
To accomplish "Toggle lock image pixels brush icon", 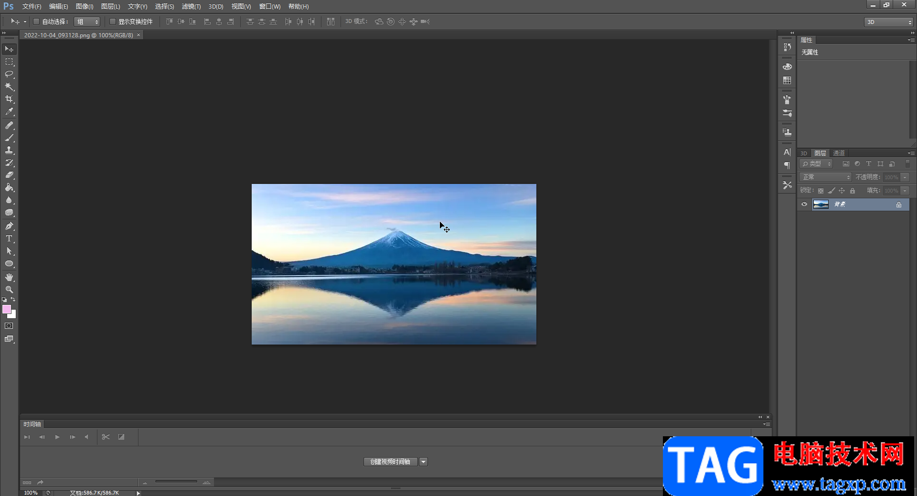I will coord(832,191).
